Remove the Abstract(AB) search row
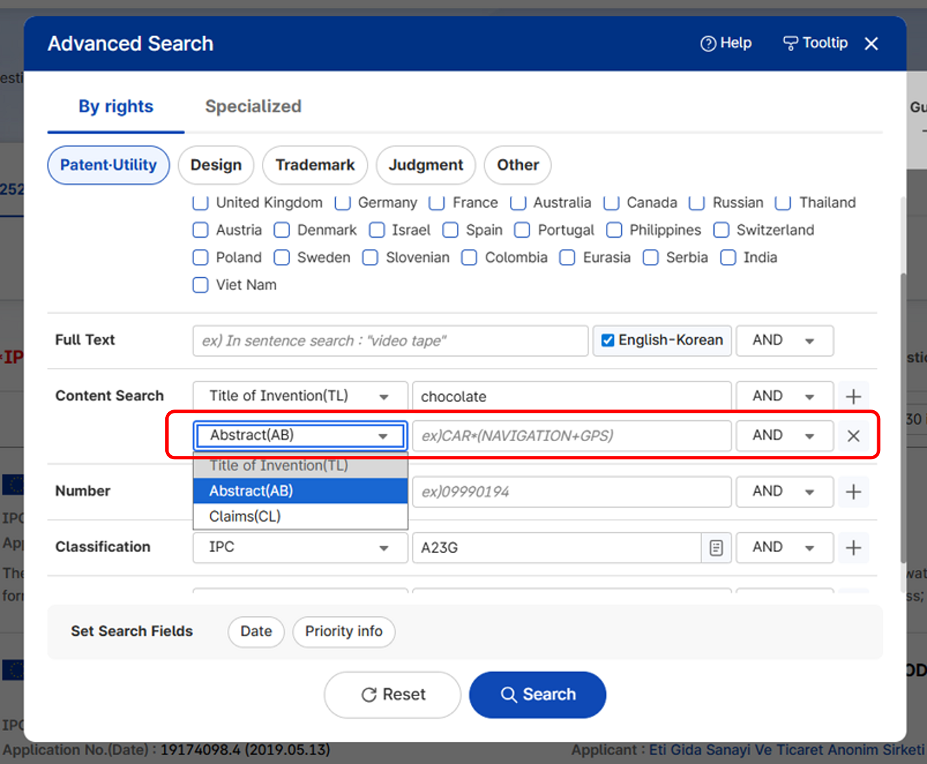Viewport: 927px width, 764px height. point(853,436)
